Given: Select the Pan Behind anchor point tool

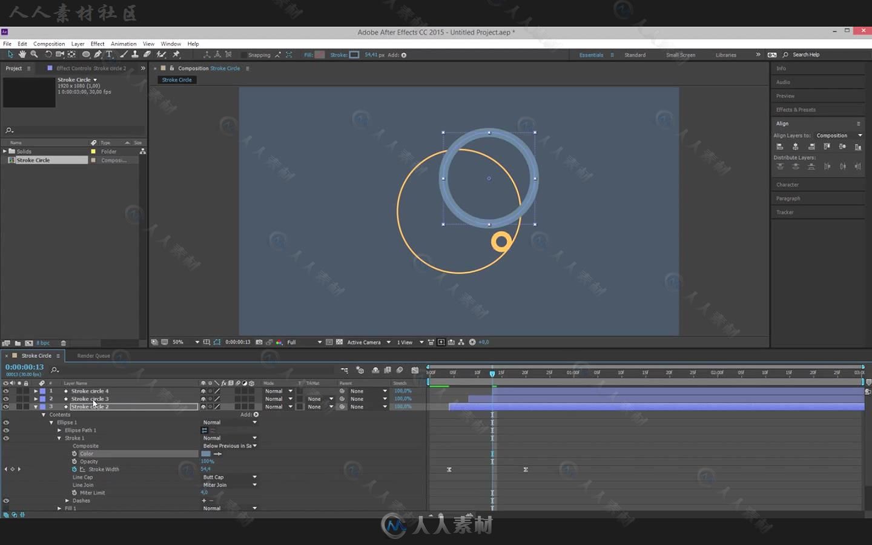Looking at the screenshot, I should click(x=71, y=54).
